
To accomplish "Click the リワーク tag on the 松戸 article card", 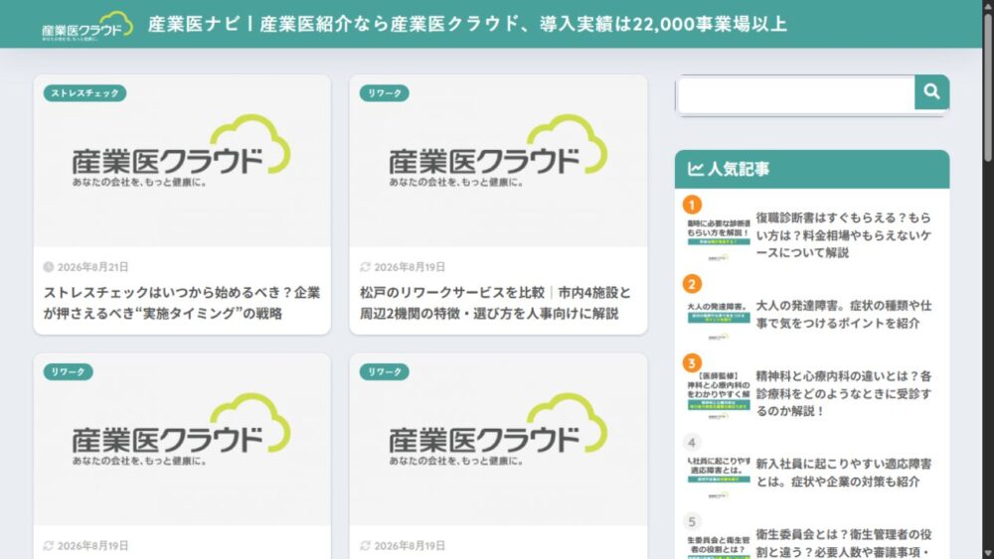I will pos(384,93).
